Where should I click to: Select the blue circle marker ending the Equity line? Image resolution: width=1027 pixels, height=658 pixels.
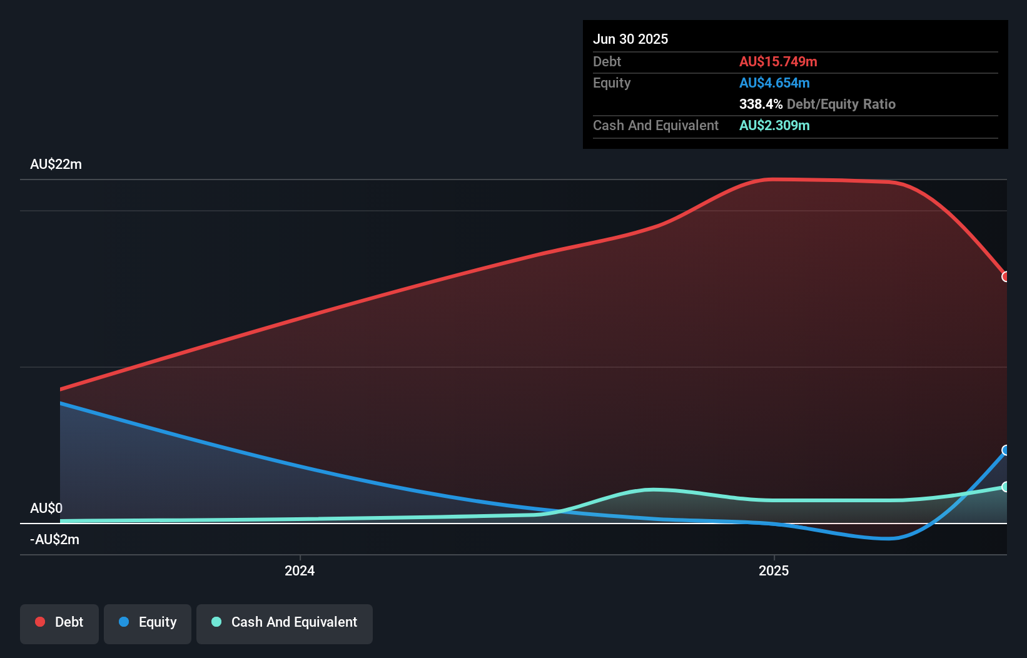point(1006,450)
